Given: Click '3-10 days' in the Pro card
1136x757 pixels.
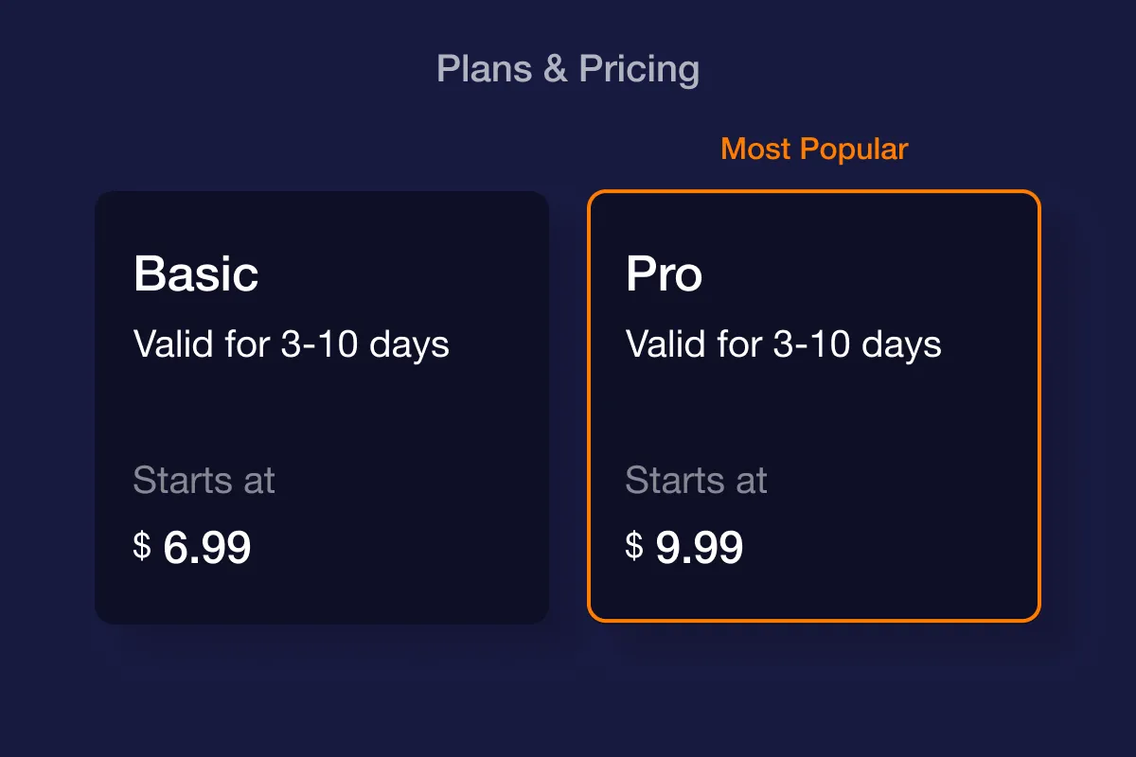Looking at the screenshot, I should tap(858, 344).
